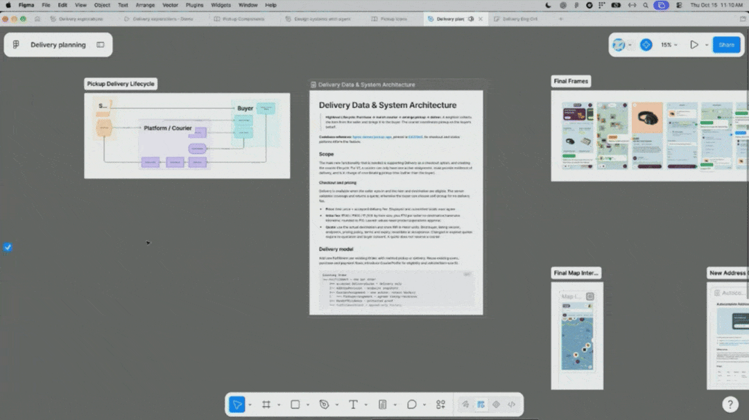Mute audio on the Delivery planning tab
The height and width of the screenshot is (420, 749).
coord(471,19)
